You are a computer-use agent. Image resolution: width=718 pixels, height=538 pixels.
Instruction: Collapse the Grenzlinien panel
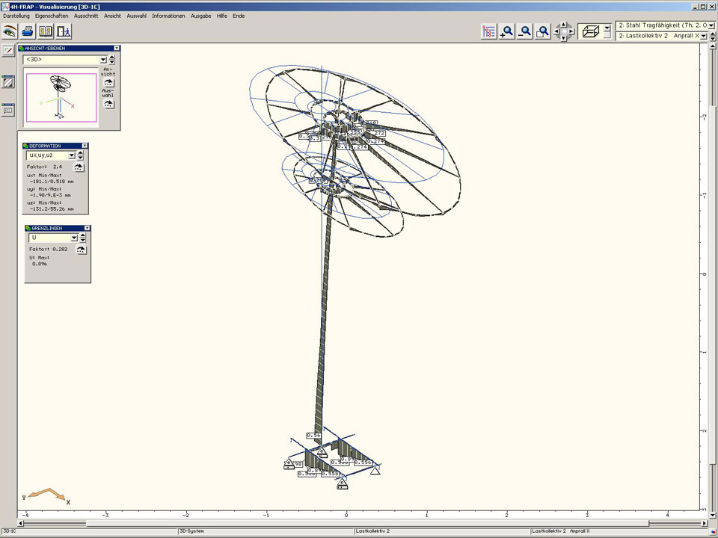[x=87, y=228]
